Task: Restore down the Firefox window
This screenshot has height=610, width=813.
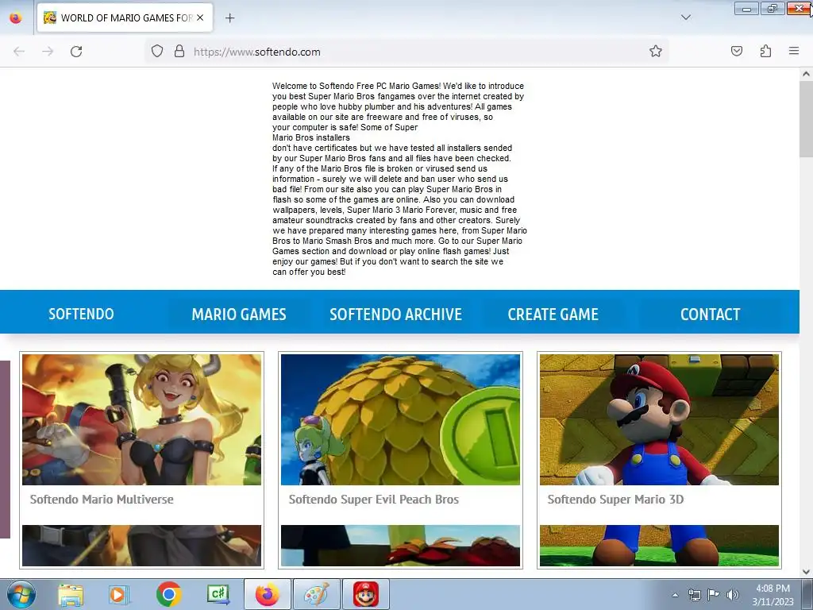Action: [773, 9]
